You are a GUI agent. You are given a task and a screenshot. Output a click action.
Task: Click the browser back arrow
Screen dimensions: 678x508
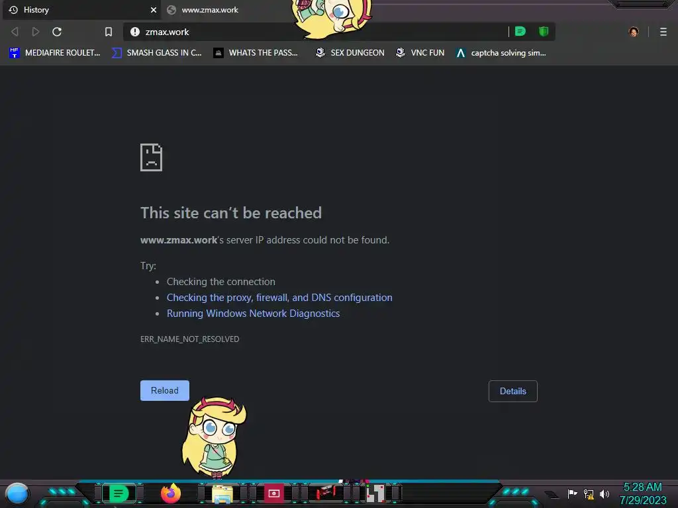[x=15, y=32]
